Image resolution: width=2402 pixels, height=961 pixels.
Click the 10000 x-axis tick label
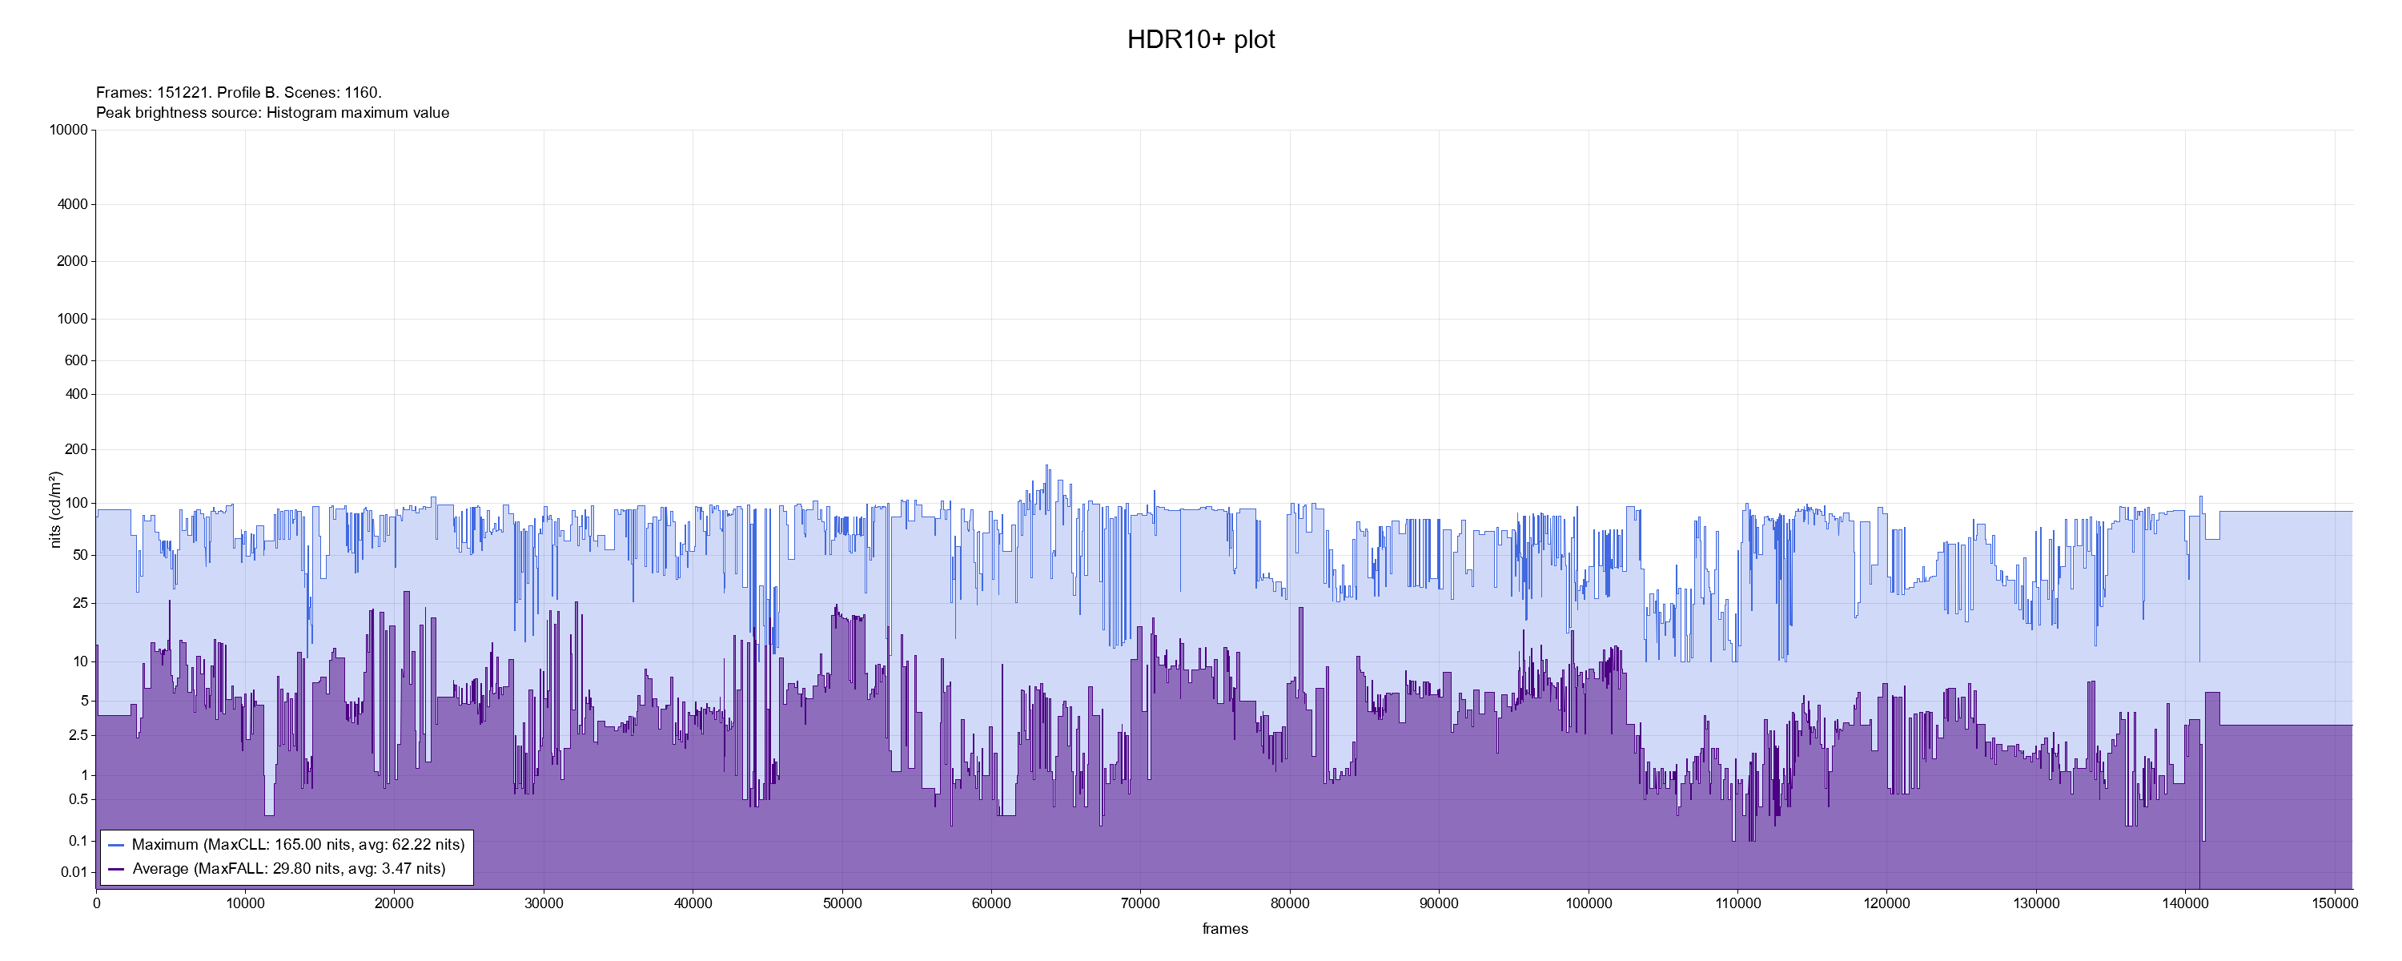click(x=244, y=903)
